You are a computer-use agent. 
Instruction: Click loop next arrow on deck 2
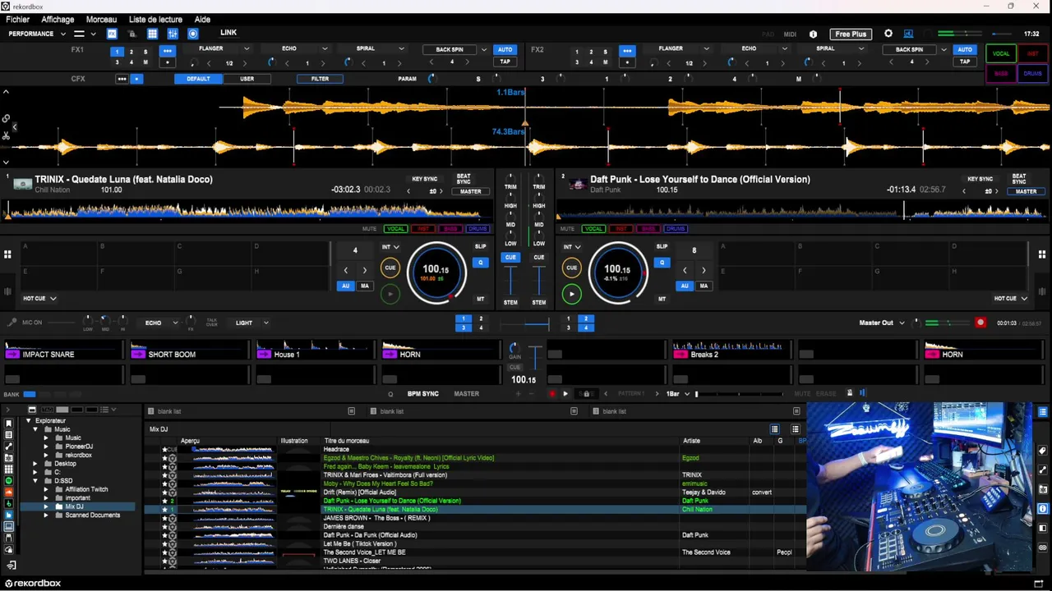tap(704, 270)
